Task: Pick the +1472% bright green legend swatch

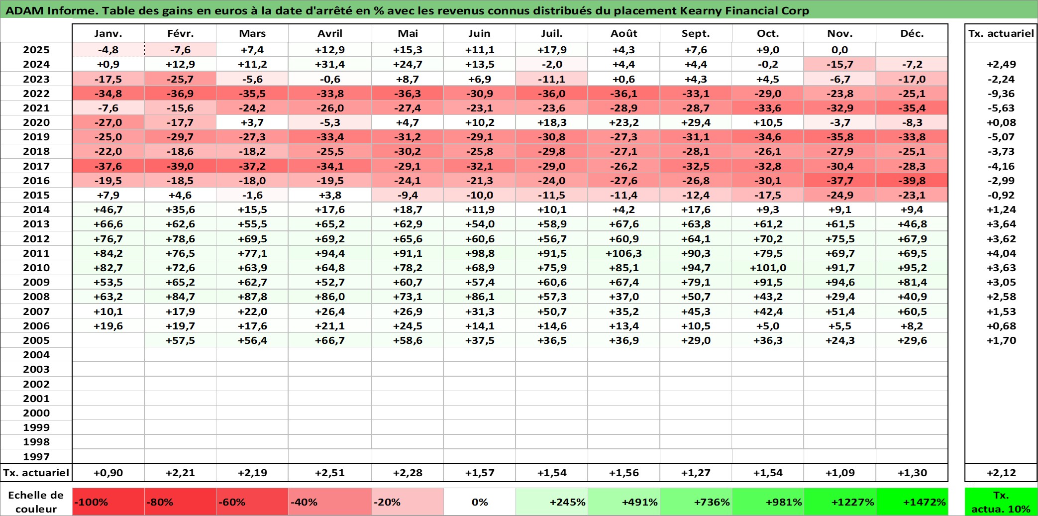Action: [912, 502]
